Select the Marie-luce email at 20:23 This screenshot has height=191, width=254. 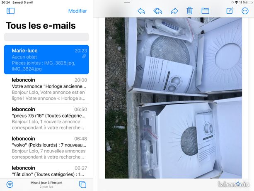46,59
